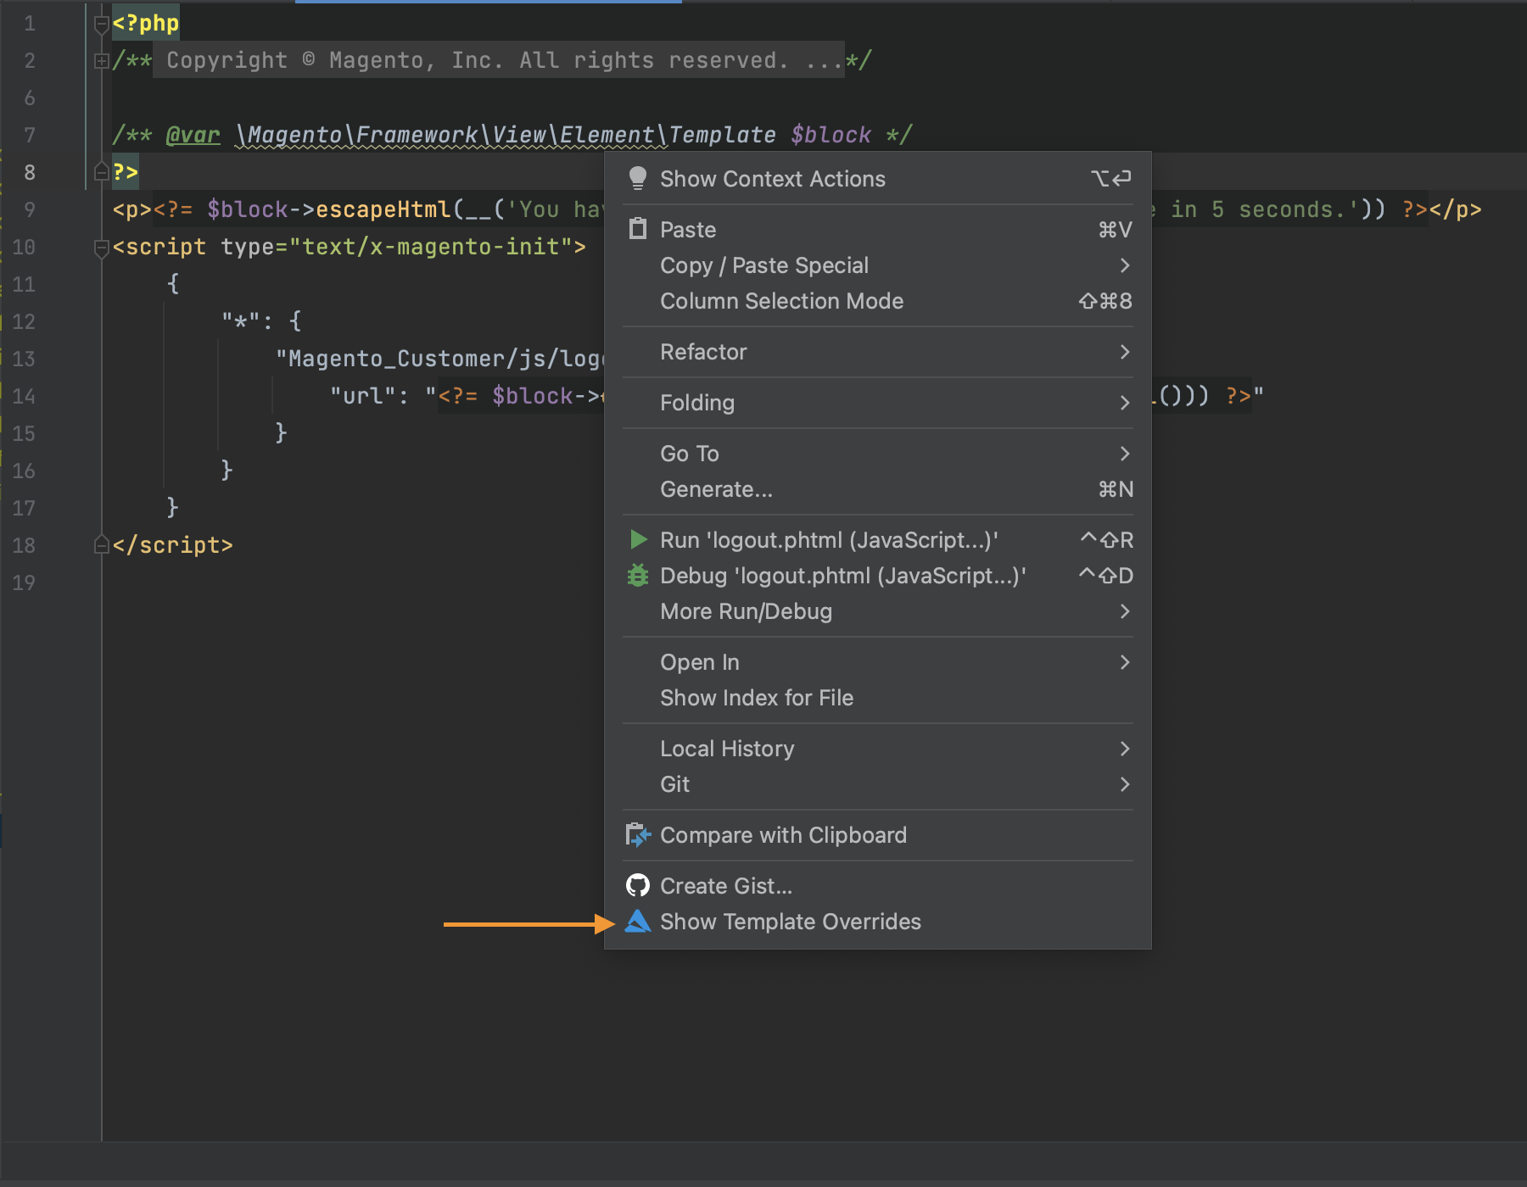Collapse the <?php fold marker on line 1

[x=101, y=25]
